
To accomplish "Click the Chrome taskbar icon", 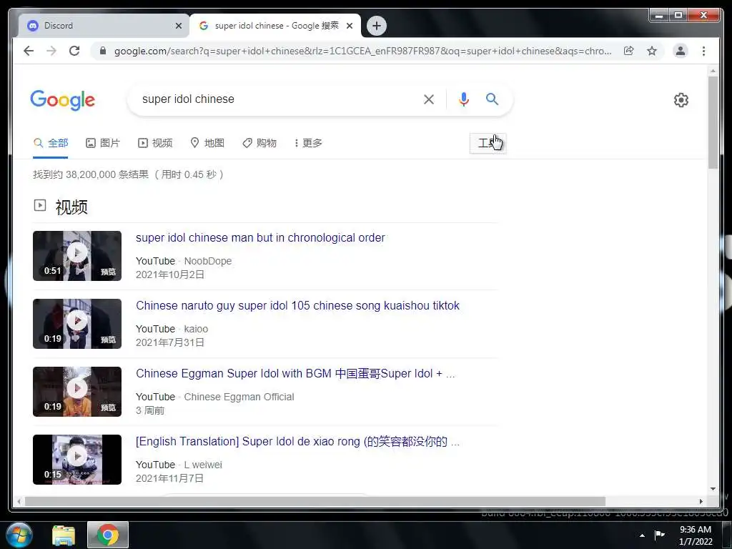I will (x=108, y=535).
